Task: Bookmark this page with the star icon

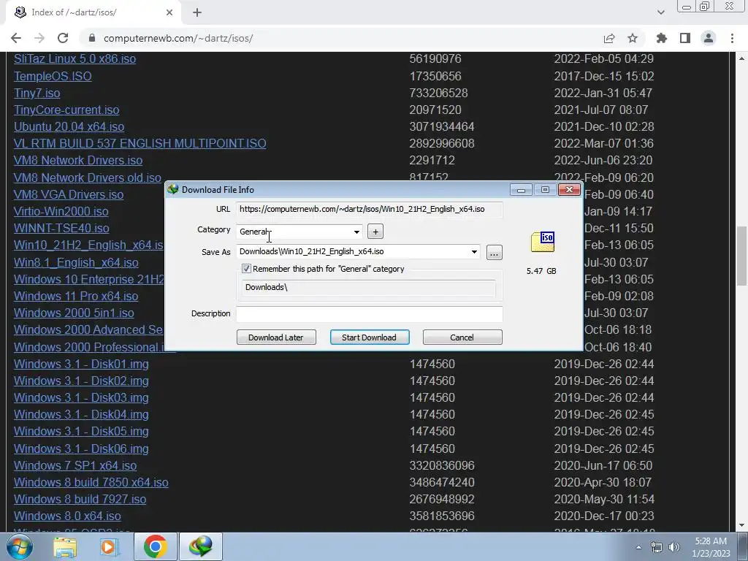Action: click(x=633, y=38)
